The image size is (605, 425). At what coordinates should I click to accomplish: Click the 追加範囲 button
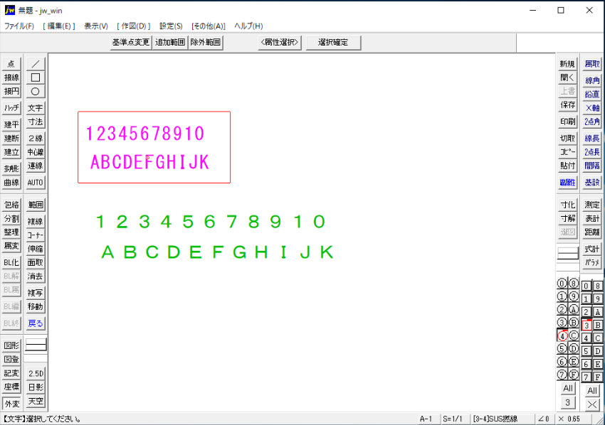(170, 43)
